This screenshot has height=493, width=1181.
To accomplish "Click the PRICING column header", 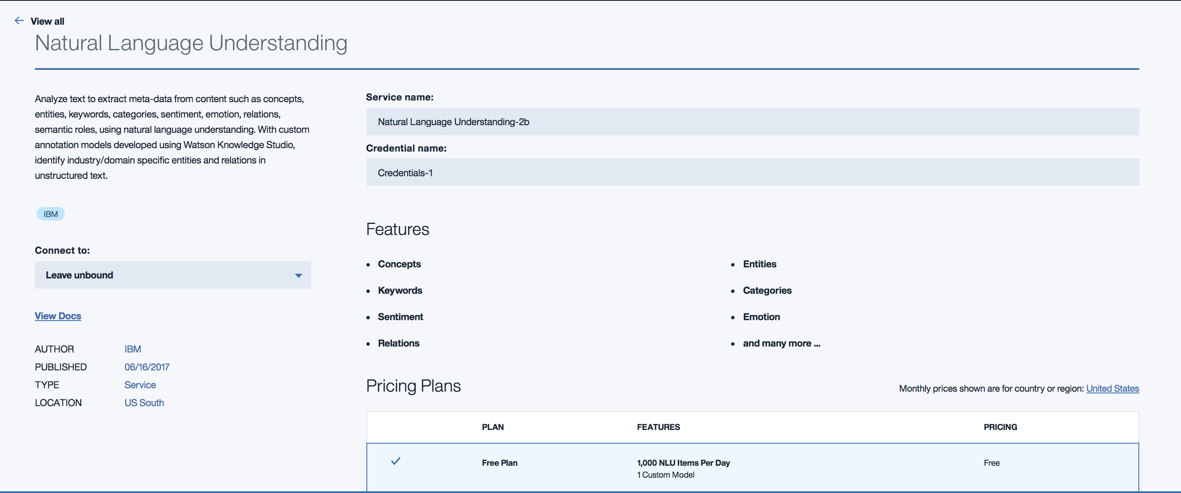I will tap(1000, 427).
